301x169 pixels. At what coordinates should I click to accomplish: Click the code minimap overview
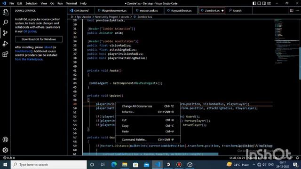286,41
